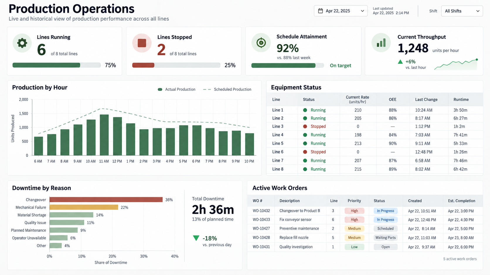Click Line 7 runtime 7h 46m
Image resolution: width=490 pixels, height=275 pixels.
[x=460, y=161]
